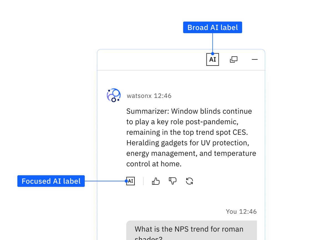Minimize the chat panel with the dash icon
Screen dimensions: 320x240
click(x=255, y=59)
